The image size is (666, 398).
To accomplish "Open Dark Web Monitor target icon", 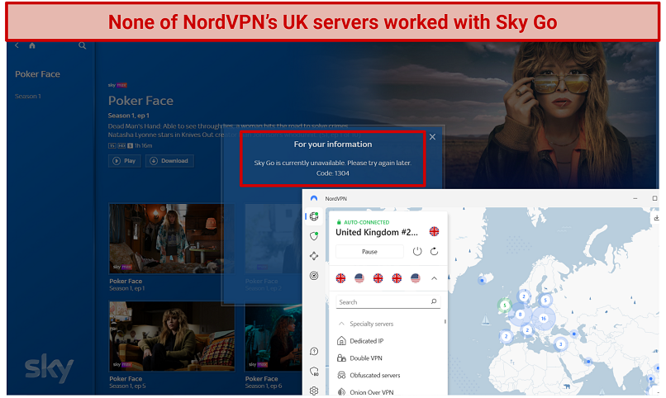I will click(x=314, y=276).
